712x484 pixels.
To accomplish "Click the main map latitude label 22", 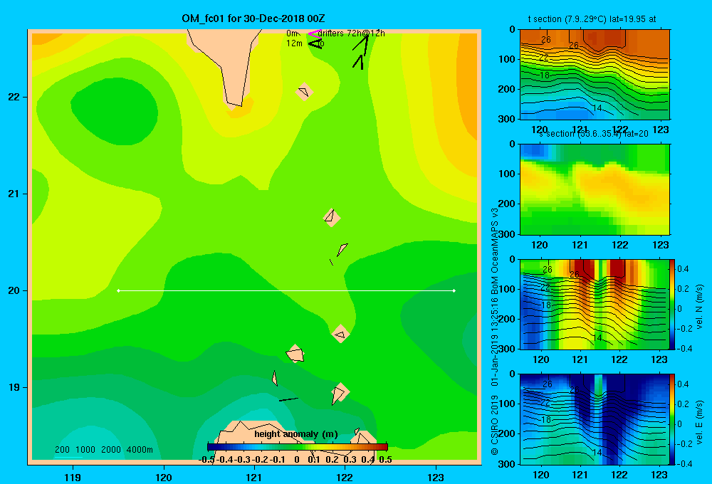I will click(14, 97).
